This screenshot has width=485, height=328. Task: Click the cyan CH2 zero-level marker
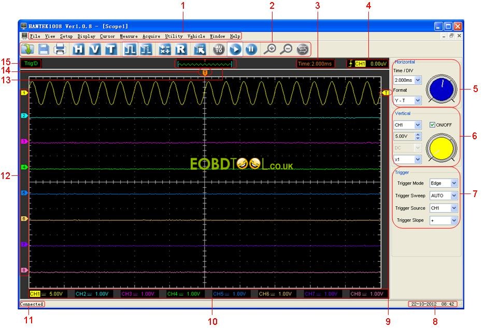[24, 115]
